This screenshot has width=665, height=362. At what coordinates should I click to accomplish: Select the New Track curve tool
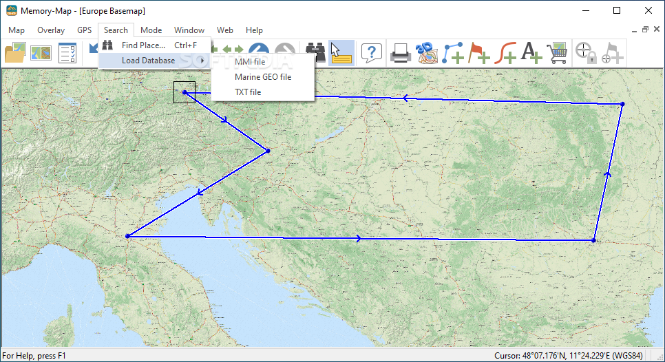tap(505, 53)
